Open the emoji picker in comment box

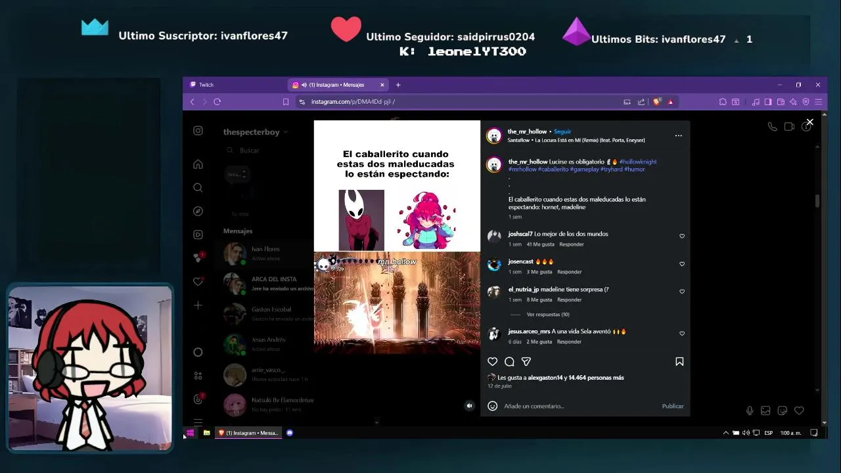pyautogui.click(x=492, y=406)
